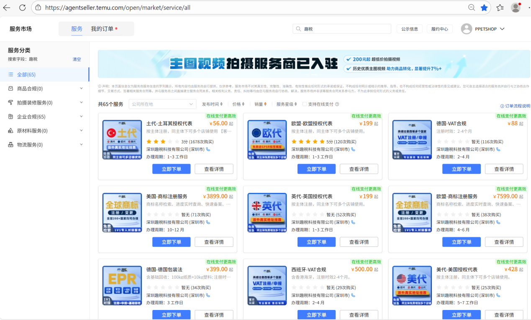531x320 pixels.
Task: Click 立即下单 for 土代-土耳其授权代表
Action: [x=172, y=169]
